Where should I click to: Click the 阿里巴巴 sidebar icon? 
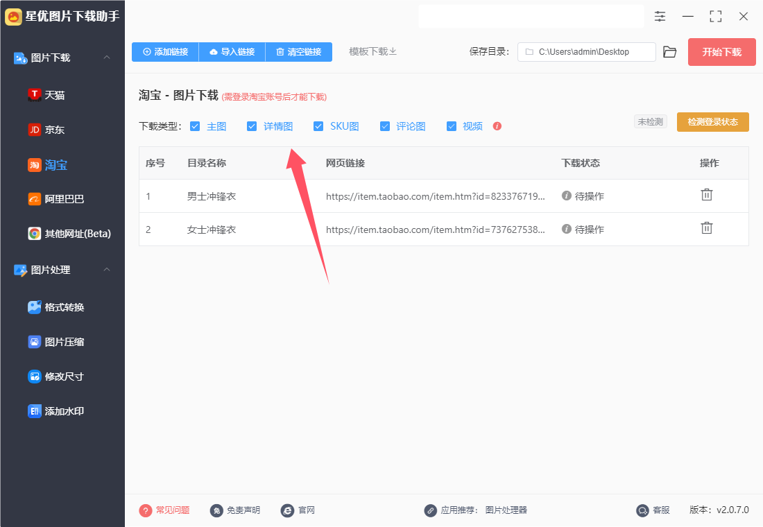point(34,199)
